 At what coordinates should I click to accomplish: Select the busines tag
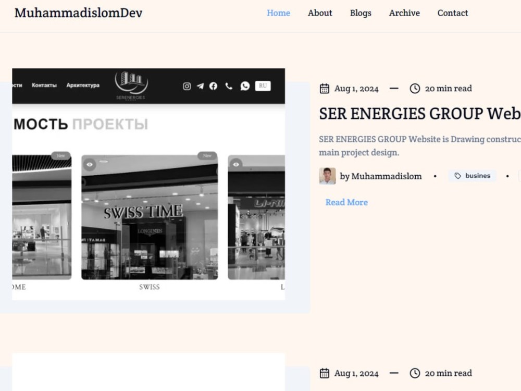tap(472, 176)
